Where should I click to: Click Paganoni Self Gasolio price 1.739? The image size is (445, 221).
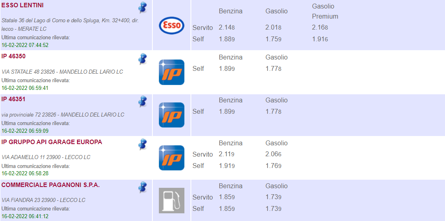(273, 208)
